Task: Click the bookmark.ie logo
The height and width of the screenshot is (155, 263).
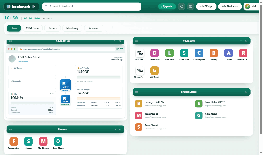Action: tap(21, 7)
